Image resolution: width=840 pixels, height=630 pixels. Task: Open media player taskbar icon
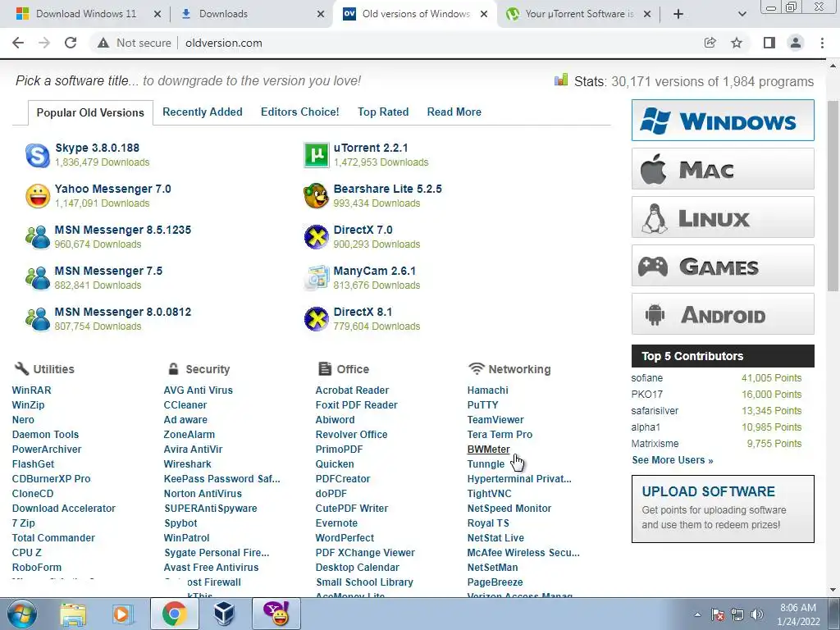tap(123, 614)
